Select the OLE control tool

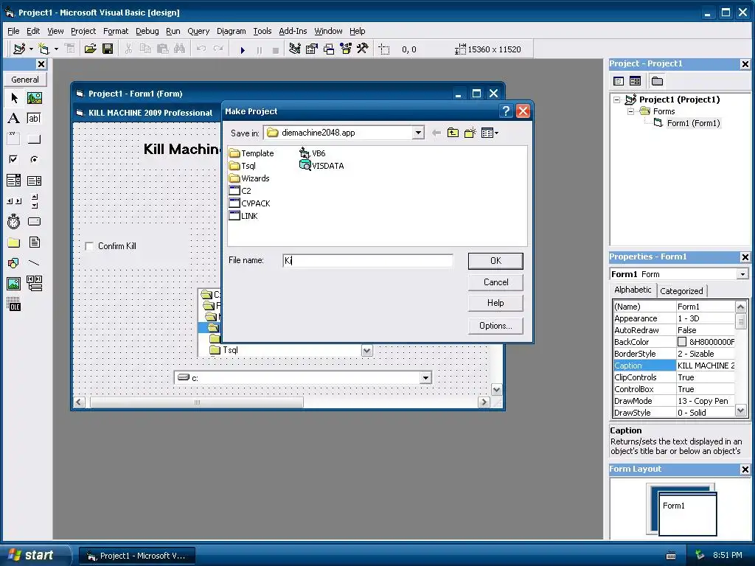pos(14,304)
